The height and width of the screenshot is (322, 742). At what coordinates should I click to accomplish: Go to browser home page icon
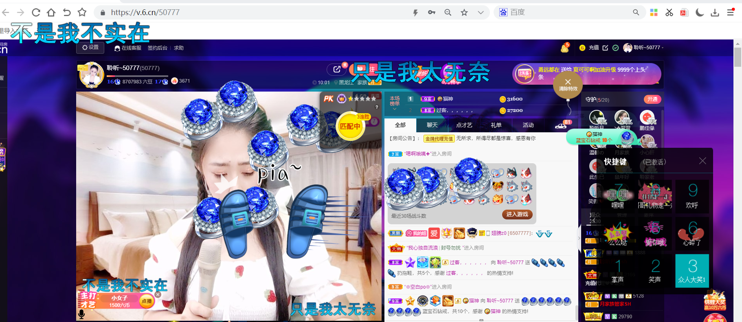pos(51,13)
